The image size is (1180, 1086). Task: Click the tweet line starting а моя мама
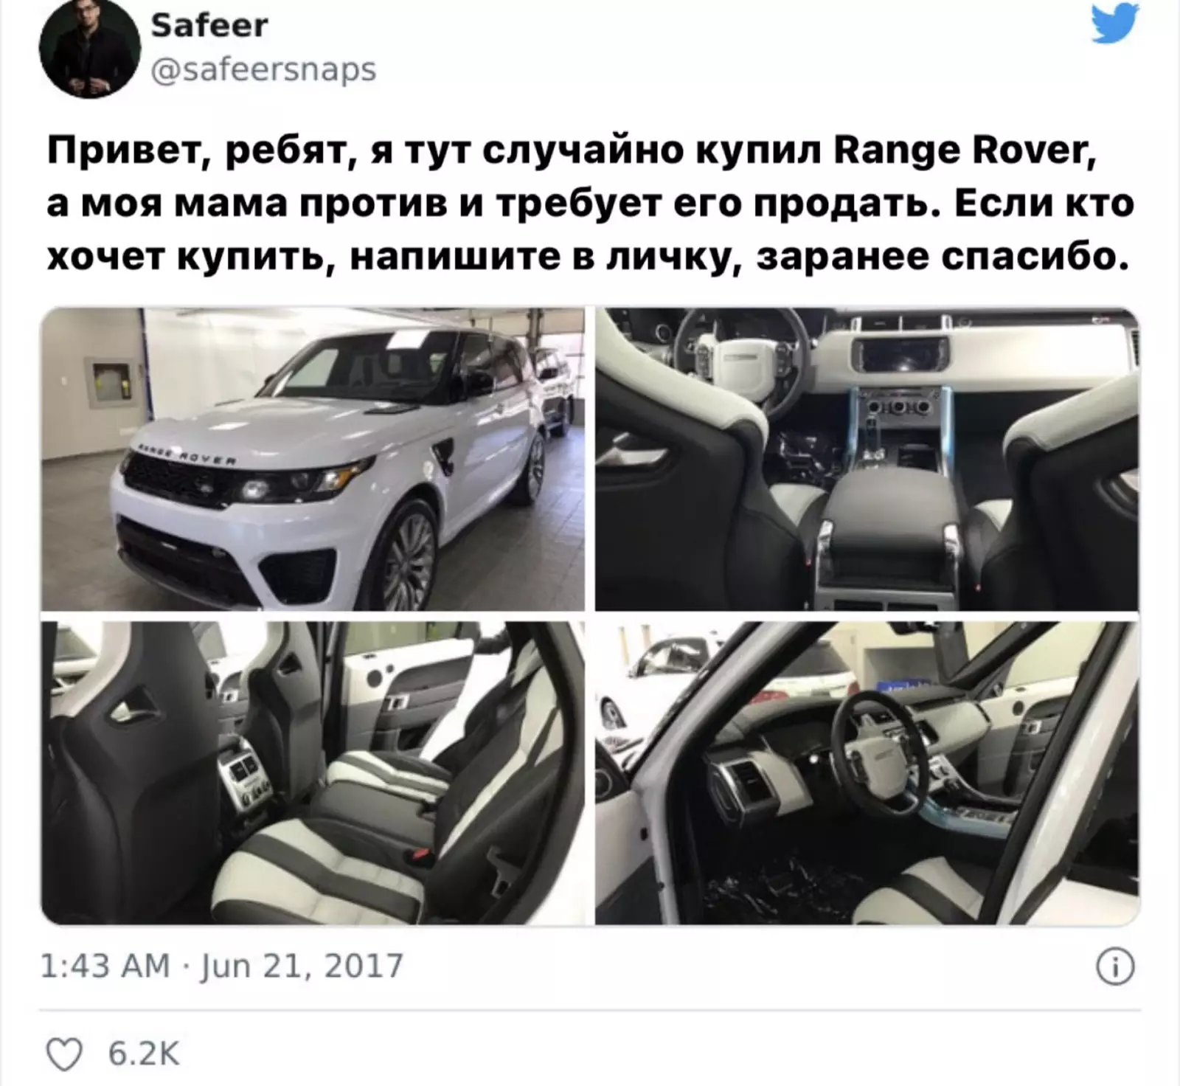[590, 205]
